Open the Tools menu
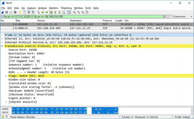 (88, 8)
